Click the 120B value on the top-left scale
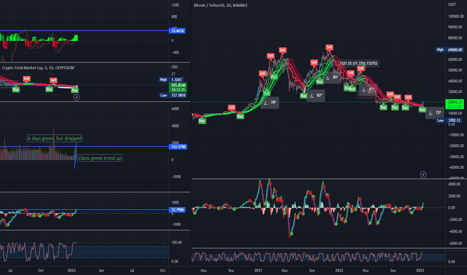467x275 pixels. pos(175,5)
